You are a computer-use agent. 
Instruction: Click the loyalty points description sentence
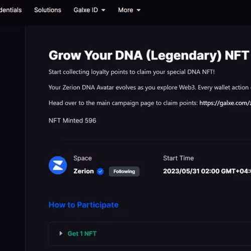[132, 72]
